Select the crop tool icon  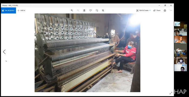tap(103, 10)
